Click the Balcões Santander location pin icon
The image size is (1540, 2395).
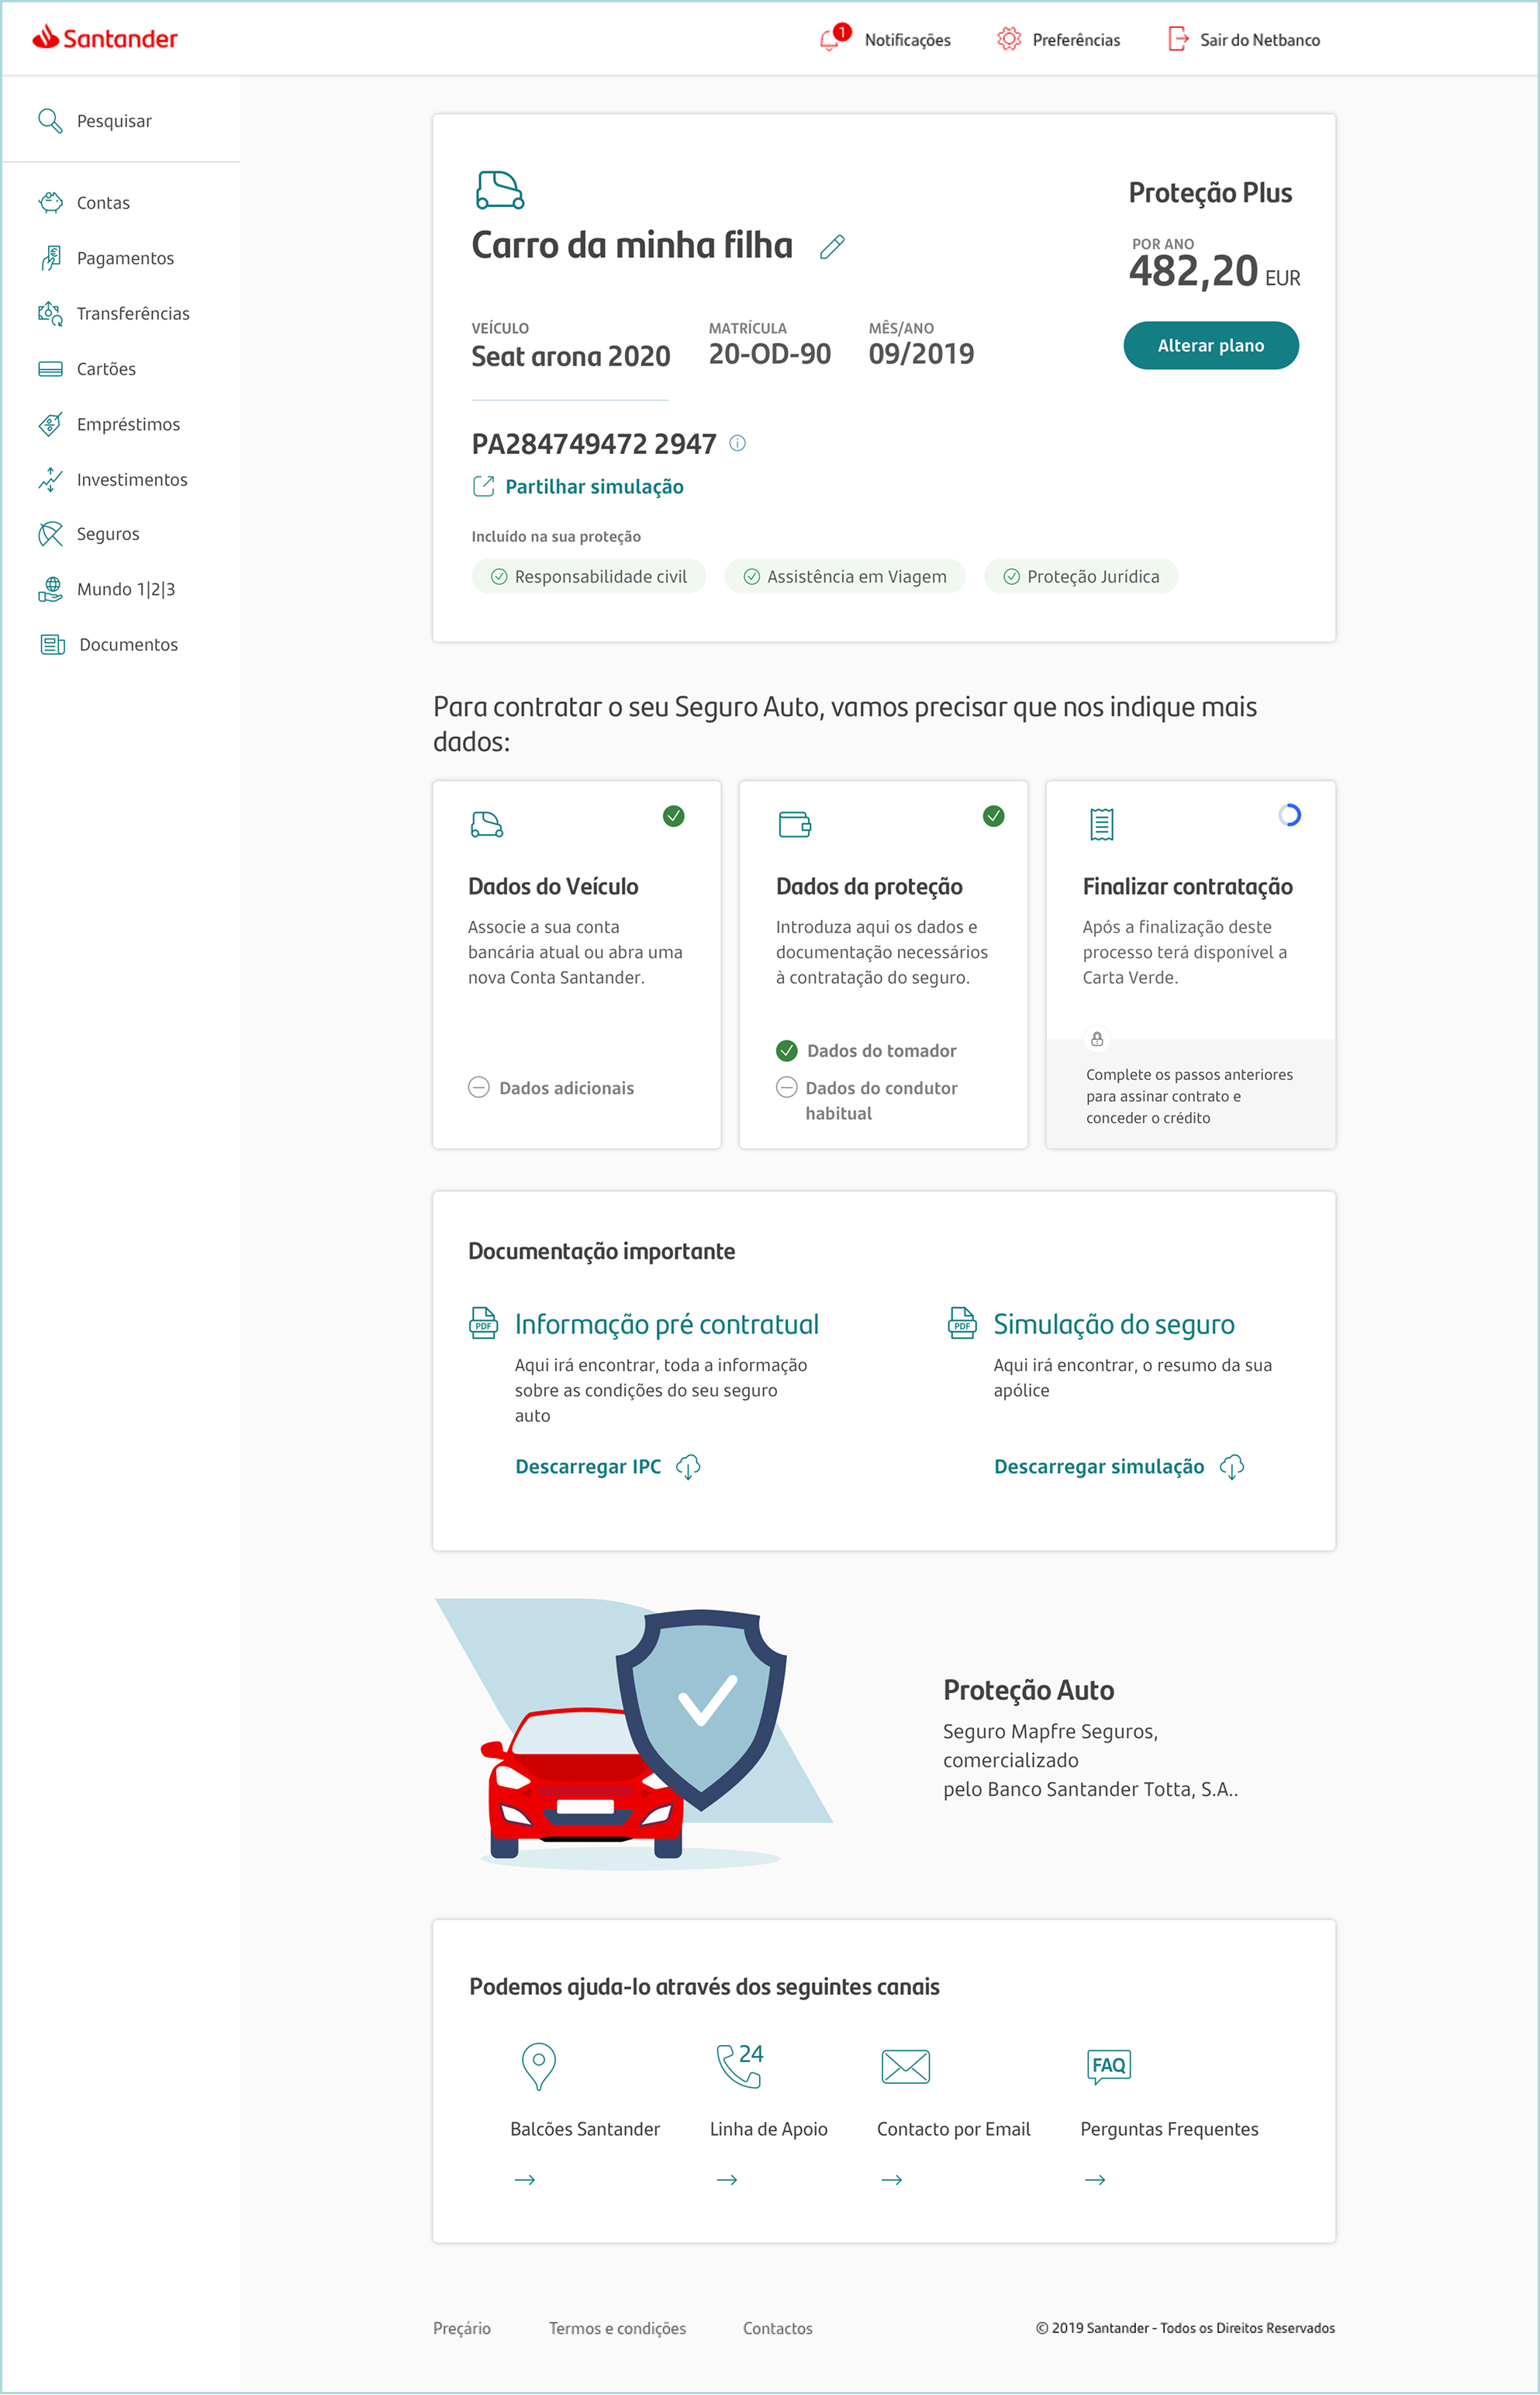pos(539,2066)
